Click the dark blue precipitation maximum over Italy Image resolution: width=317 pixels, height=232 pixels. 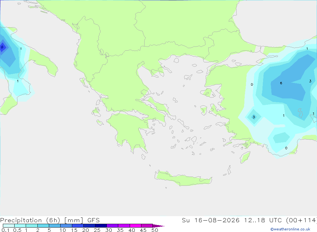click(x=3, y=47)
